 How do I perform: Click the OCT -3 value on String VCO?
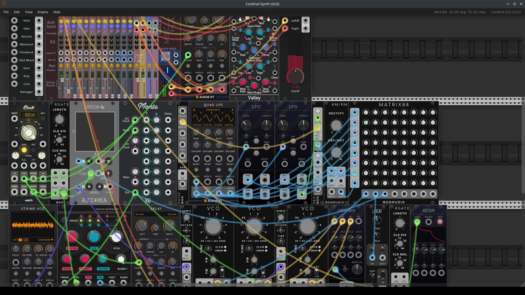pyautogui.click(x=21, y=240)
